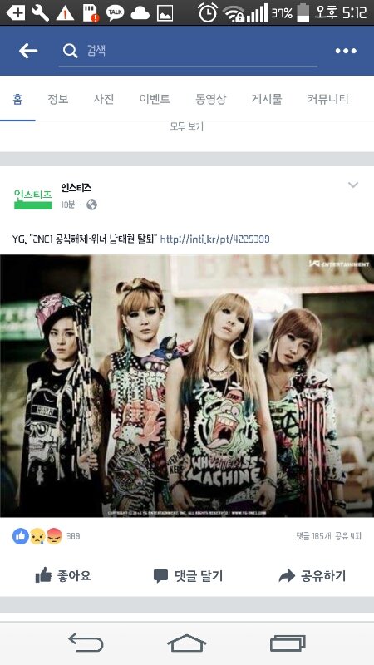Tap the 모두 보기 link
This screenshot has width=374, height=665.
186,126
